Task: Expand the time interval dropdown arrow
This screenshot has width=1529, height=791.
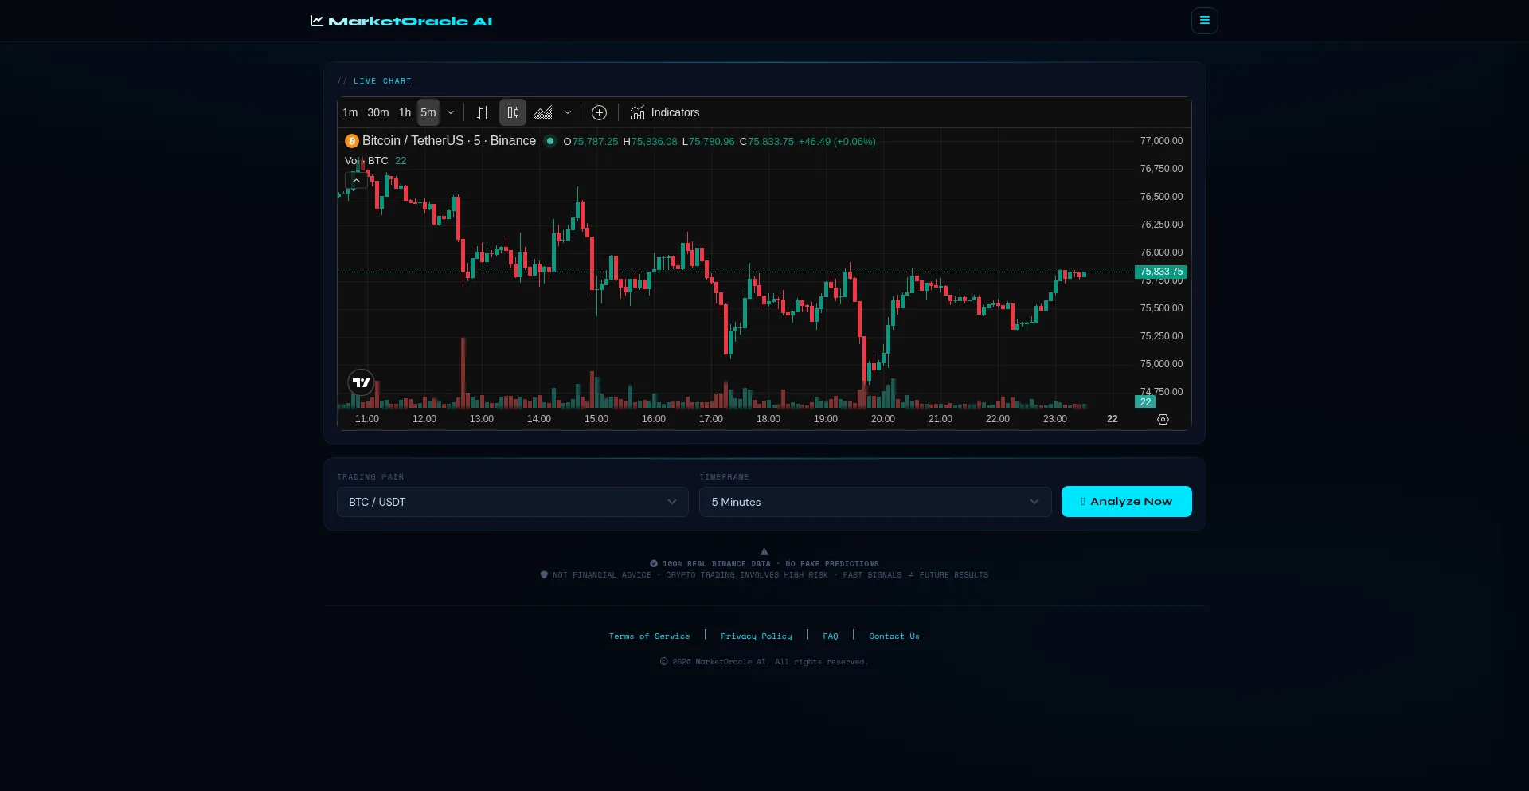Action: pos(451,113)
